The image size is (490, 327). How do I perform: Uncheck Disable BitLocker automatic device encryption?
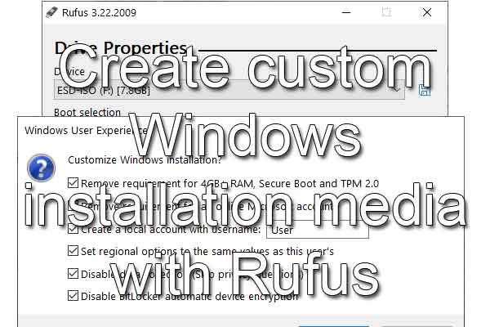click(73, 296)
